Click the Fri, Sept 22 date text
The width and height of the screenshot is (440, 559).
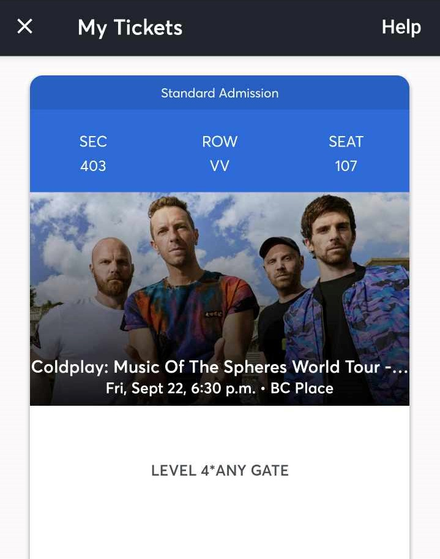click(x=146, y=389)
